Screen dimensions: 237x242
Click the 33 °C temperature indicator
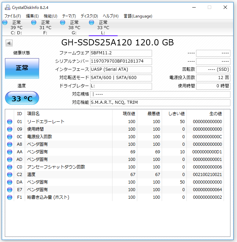coord(22,98)
